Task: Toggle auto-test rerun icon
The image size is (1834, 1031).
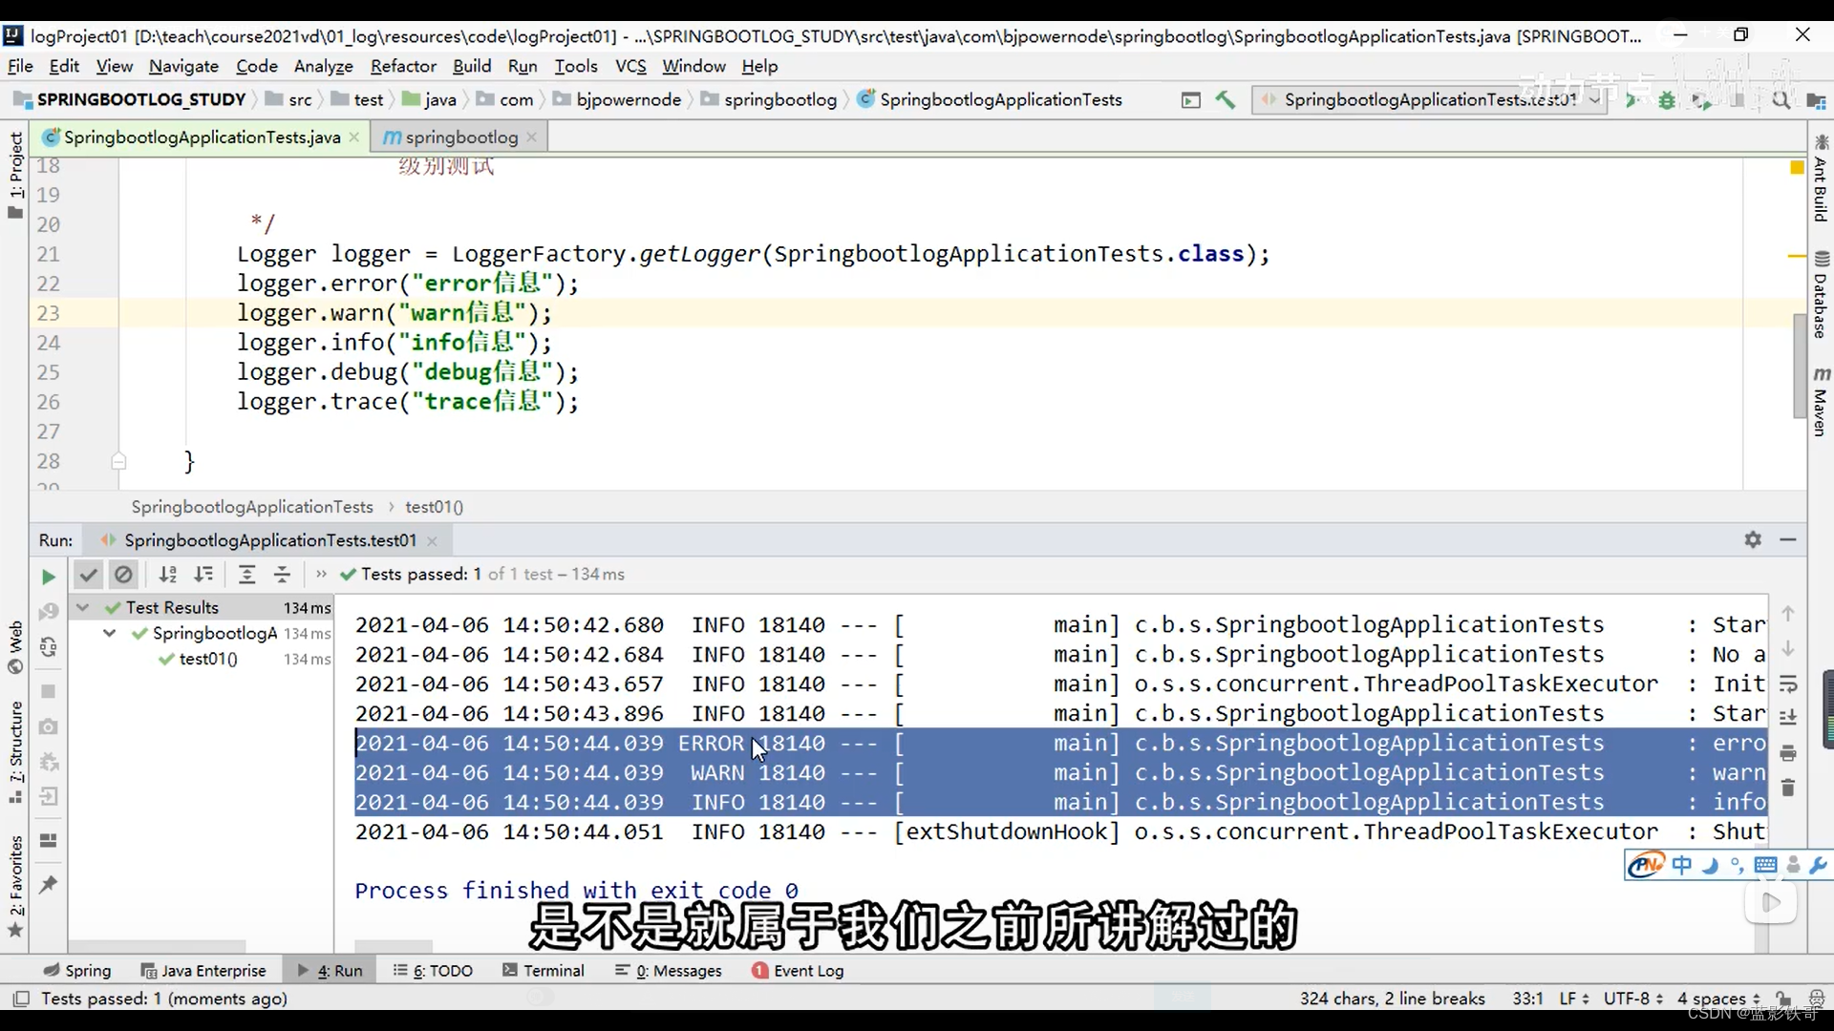Action: click(x=49, y=647)
